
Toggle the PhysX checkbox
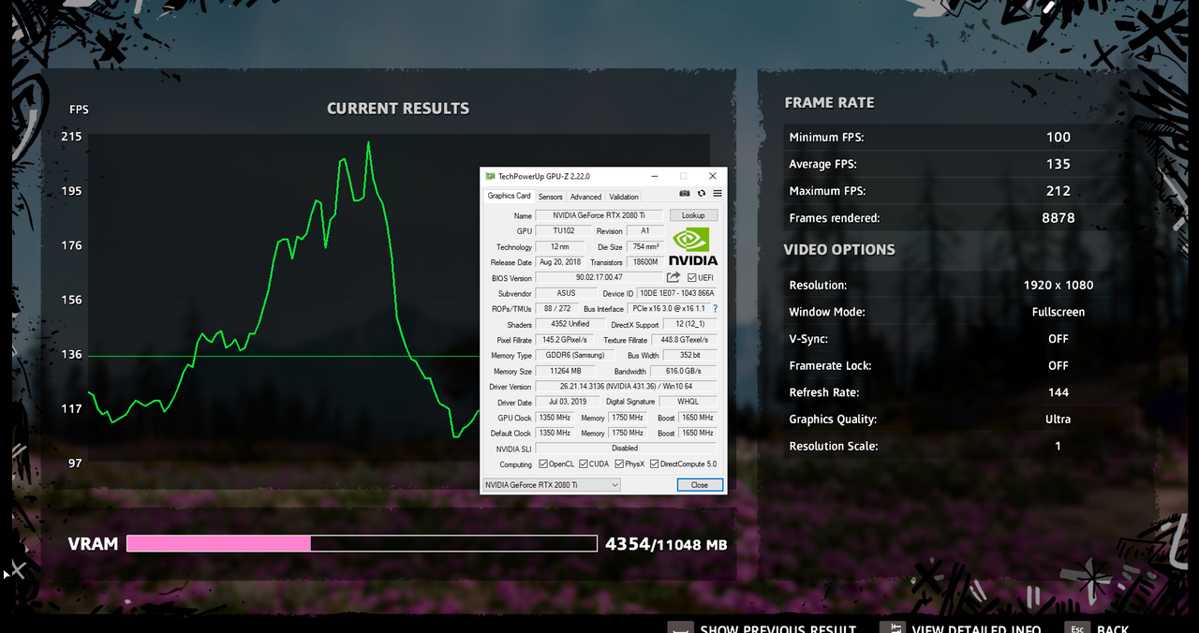click(x=619, y=464)
